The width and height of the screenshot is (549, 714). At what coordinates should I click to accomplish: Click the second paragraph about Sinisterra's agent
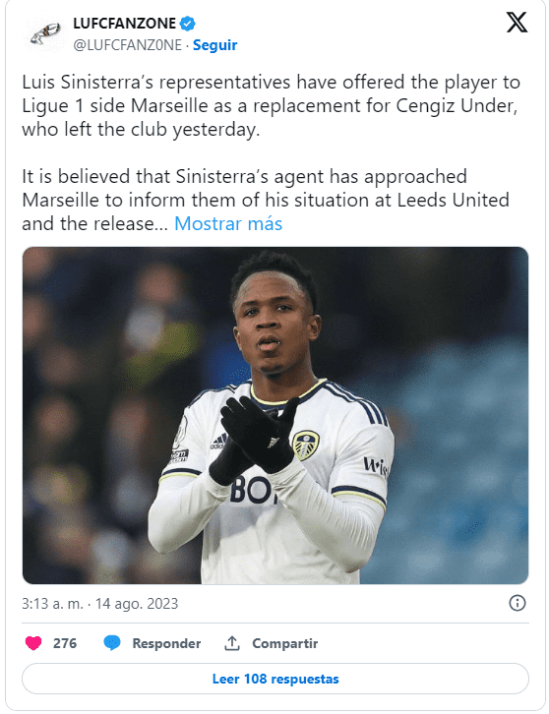(x=266, y=200)
